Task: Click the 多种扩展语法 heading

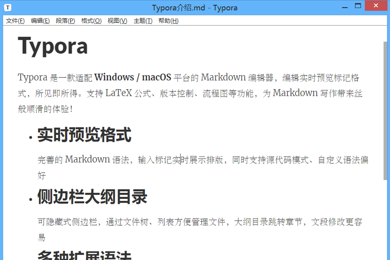Action: click(x=84, y=255)
